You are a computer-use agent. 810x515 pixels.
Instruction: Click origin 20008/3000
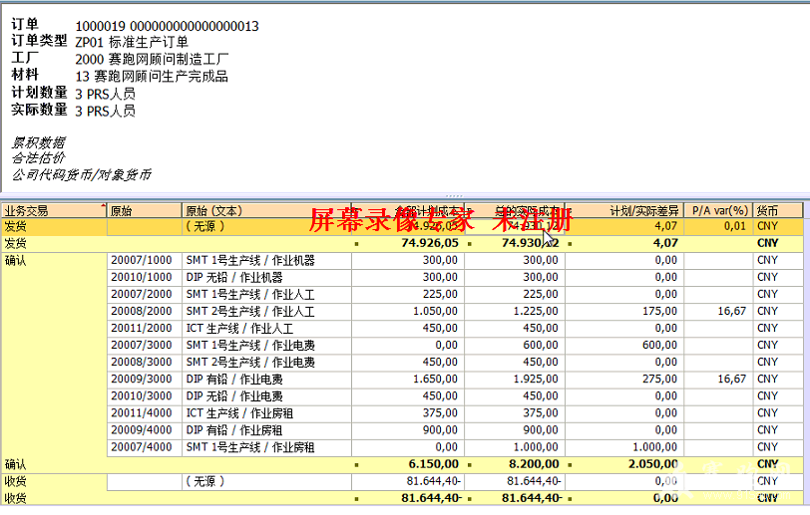(141, 362)
